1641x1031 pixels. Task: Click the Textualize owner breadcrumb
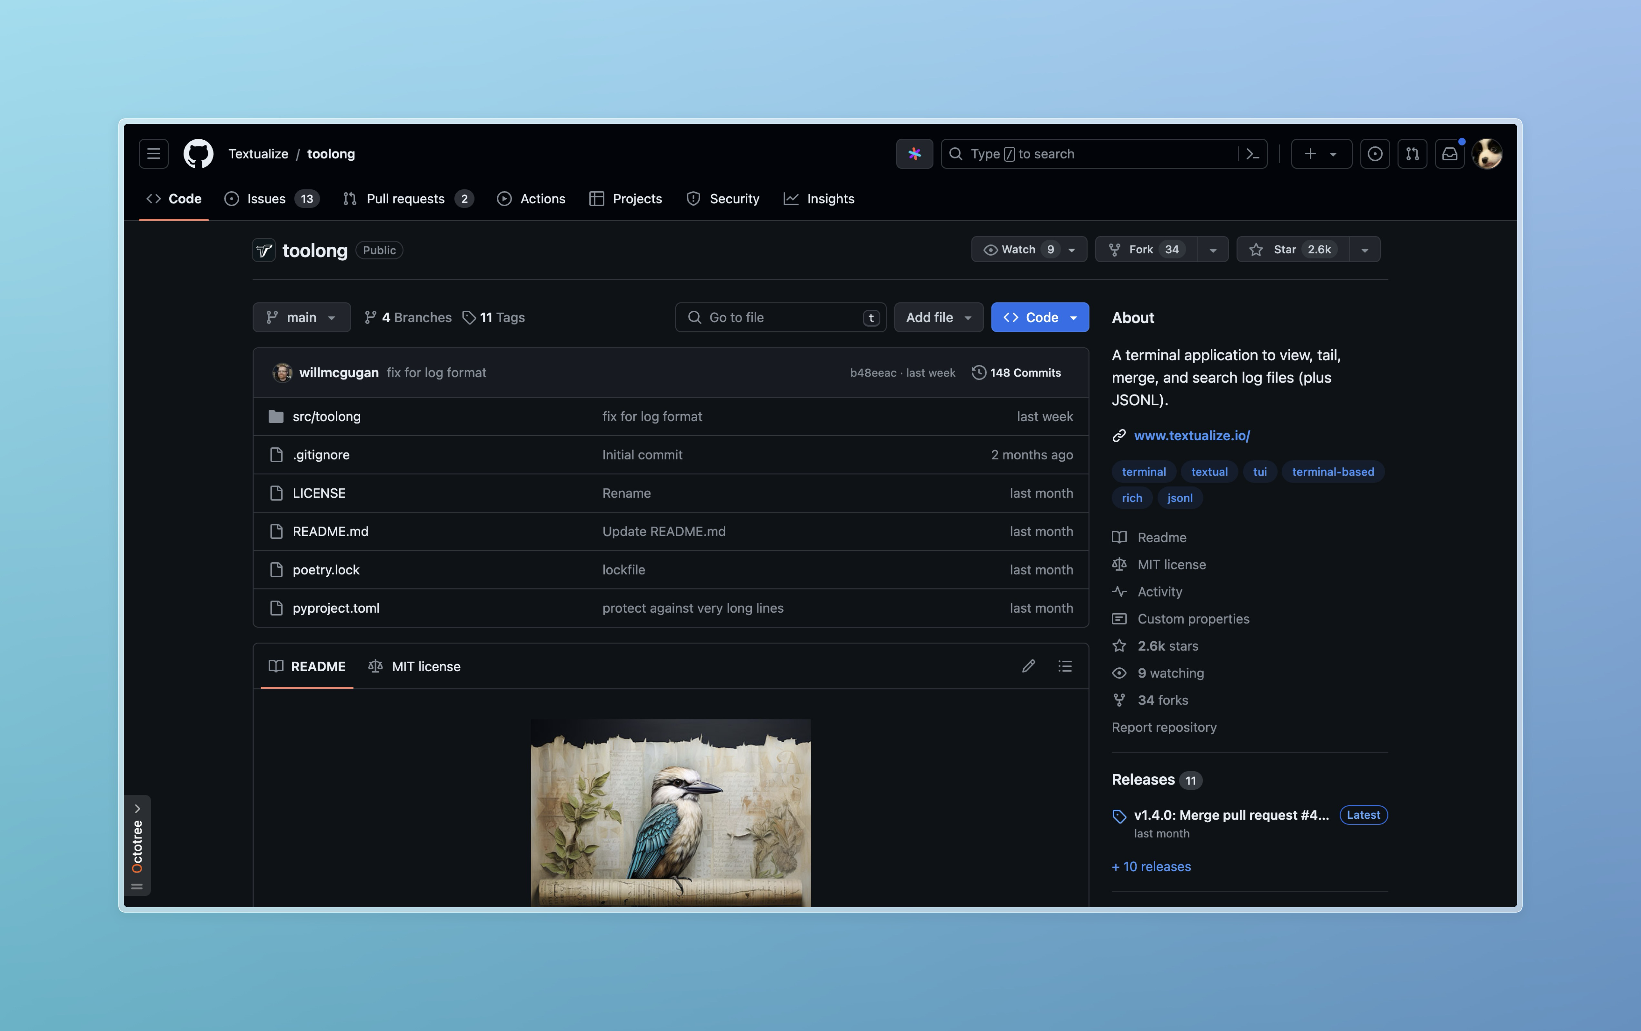(258, 154)
